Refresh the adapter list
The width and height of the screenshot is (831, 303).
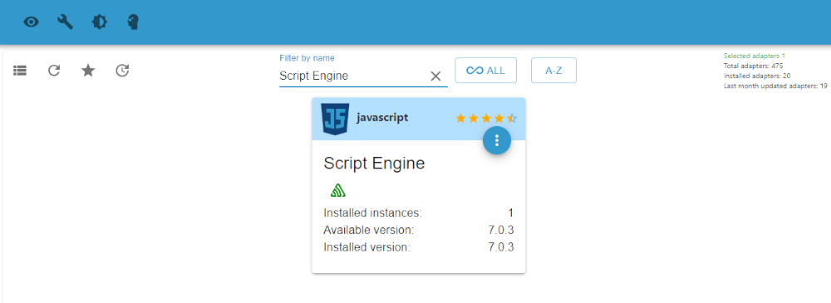54,71
